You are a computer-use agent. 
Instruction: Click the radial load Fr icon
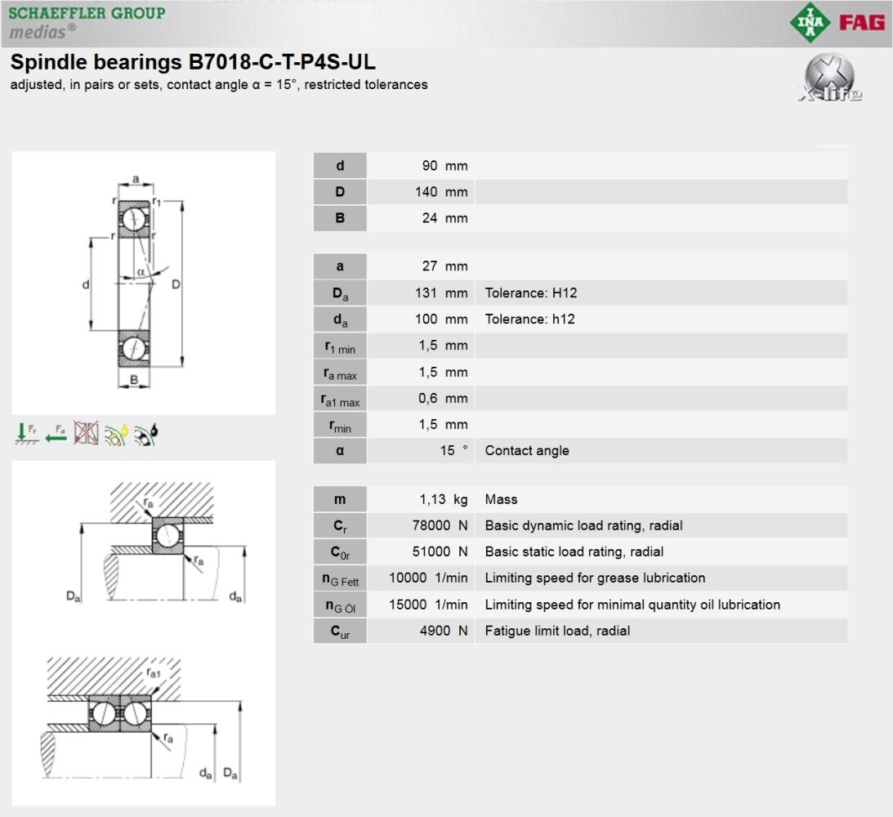click(x=27, y=432)
